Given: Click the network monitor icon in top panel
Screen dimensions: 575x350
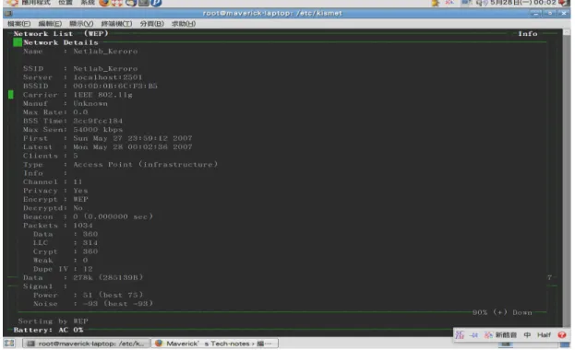Looking at the screenshot, I should point(466,3).
